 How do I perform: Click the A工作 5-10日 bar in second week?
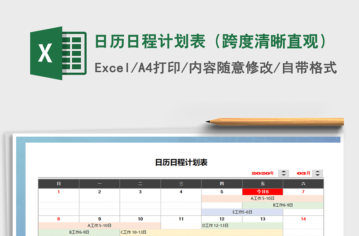click(99, 226)
